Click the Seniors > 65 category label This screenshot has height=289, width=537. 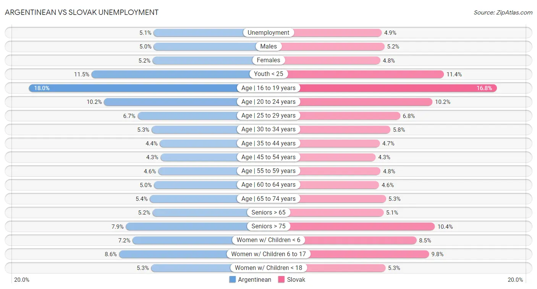click(x=268, y=213)
